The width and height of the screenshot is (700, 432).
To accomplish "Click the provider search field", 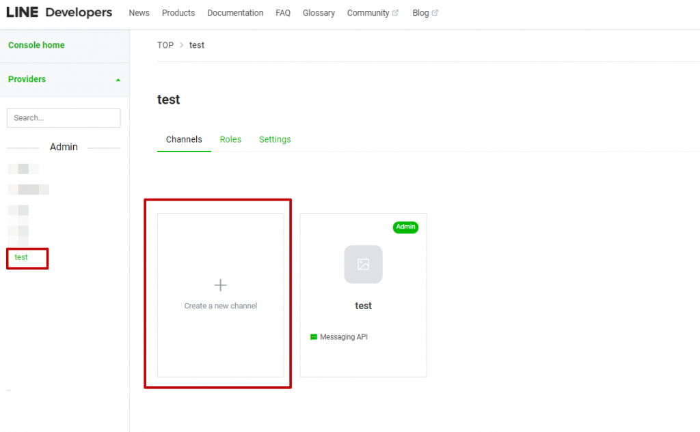I will point(63,117).
